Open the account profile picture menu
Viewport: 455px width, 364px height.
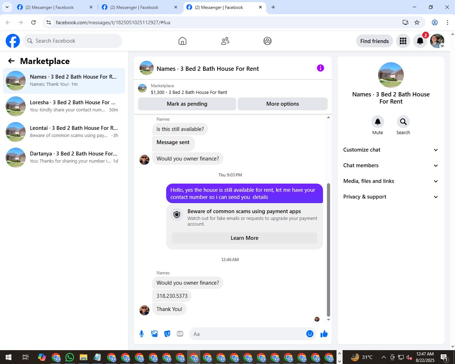coord(437,41)
